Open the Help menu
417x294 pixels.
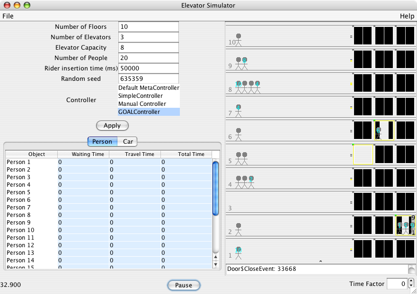coord(407,16)
